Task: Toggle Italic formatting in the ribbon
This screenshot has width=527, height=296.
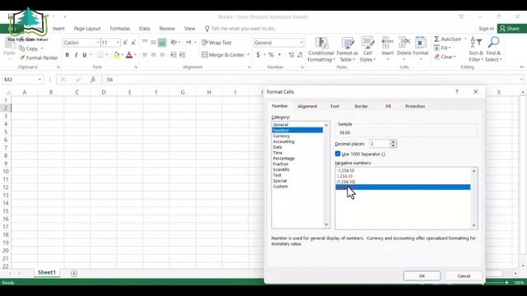Action: tap(76, 55)
